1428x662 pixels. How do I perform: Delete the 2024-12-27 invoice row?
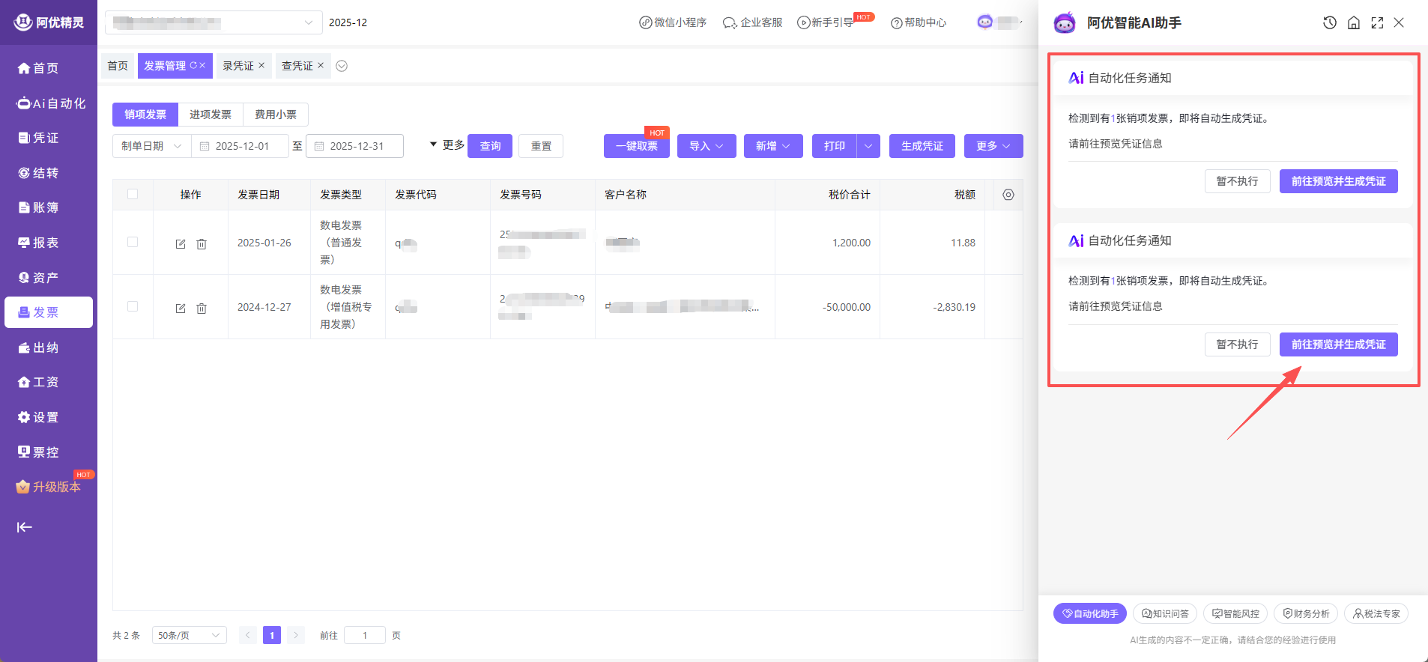point(202,309)
